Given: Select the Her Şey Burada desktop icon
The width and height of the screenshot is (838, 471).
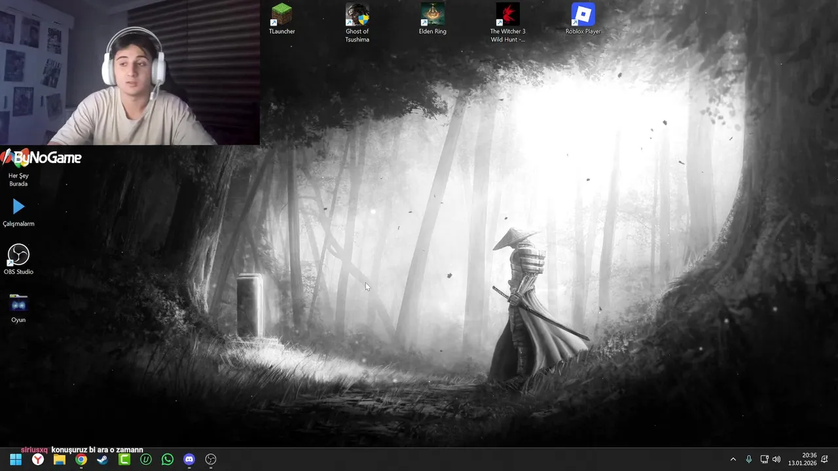Looking at the screenshot, I should [18, 169].
